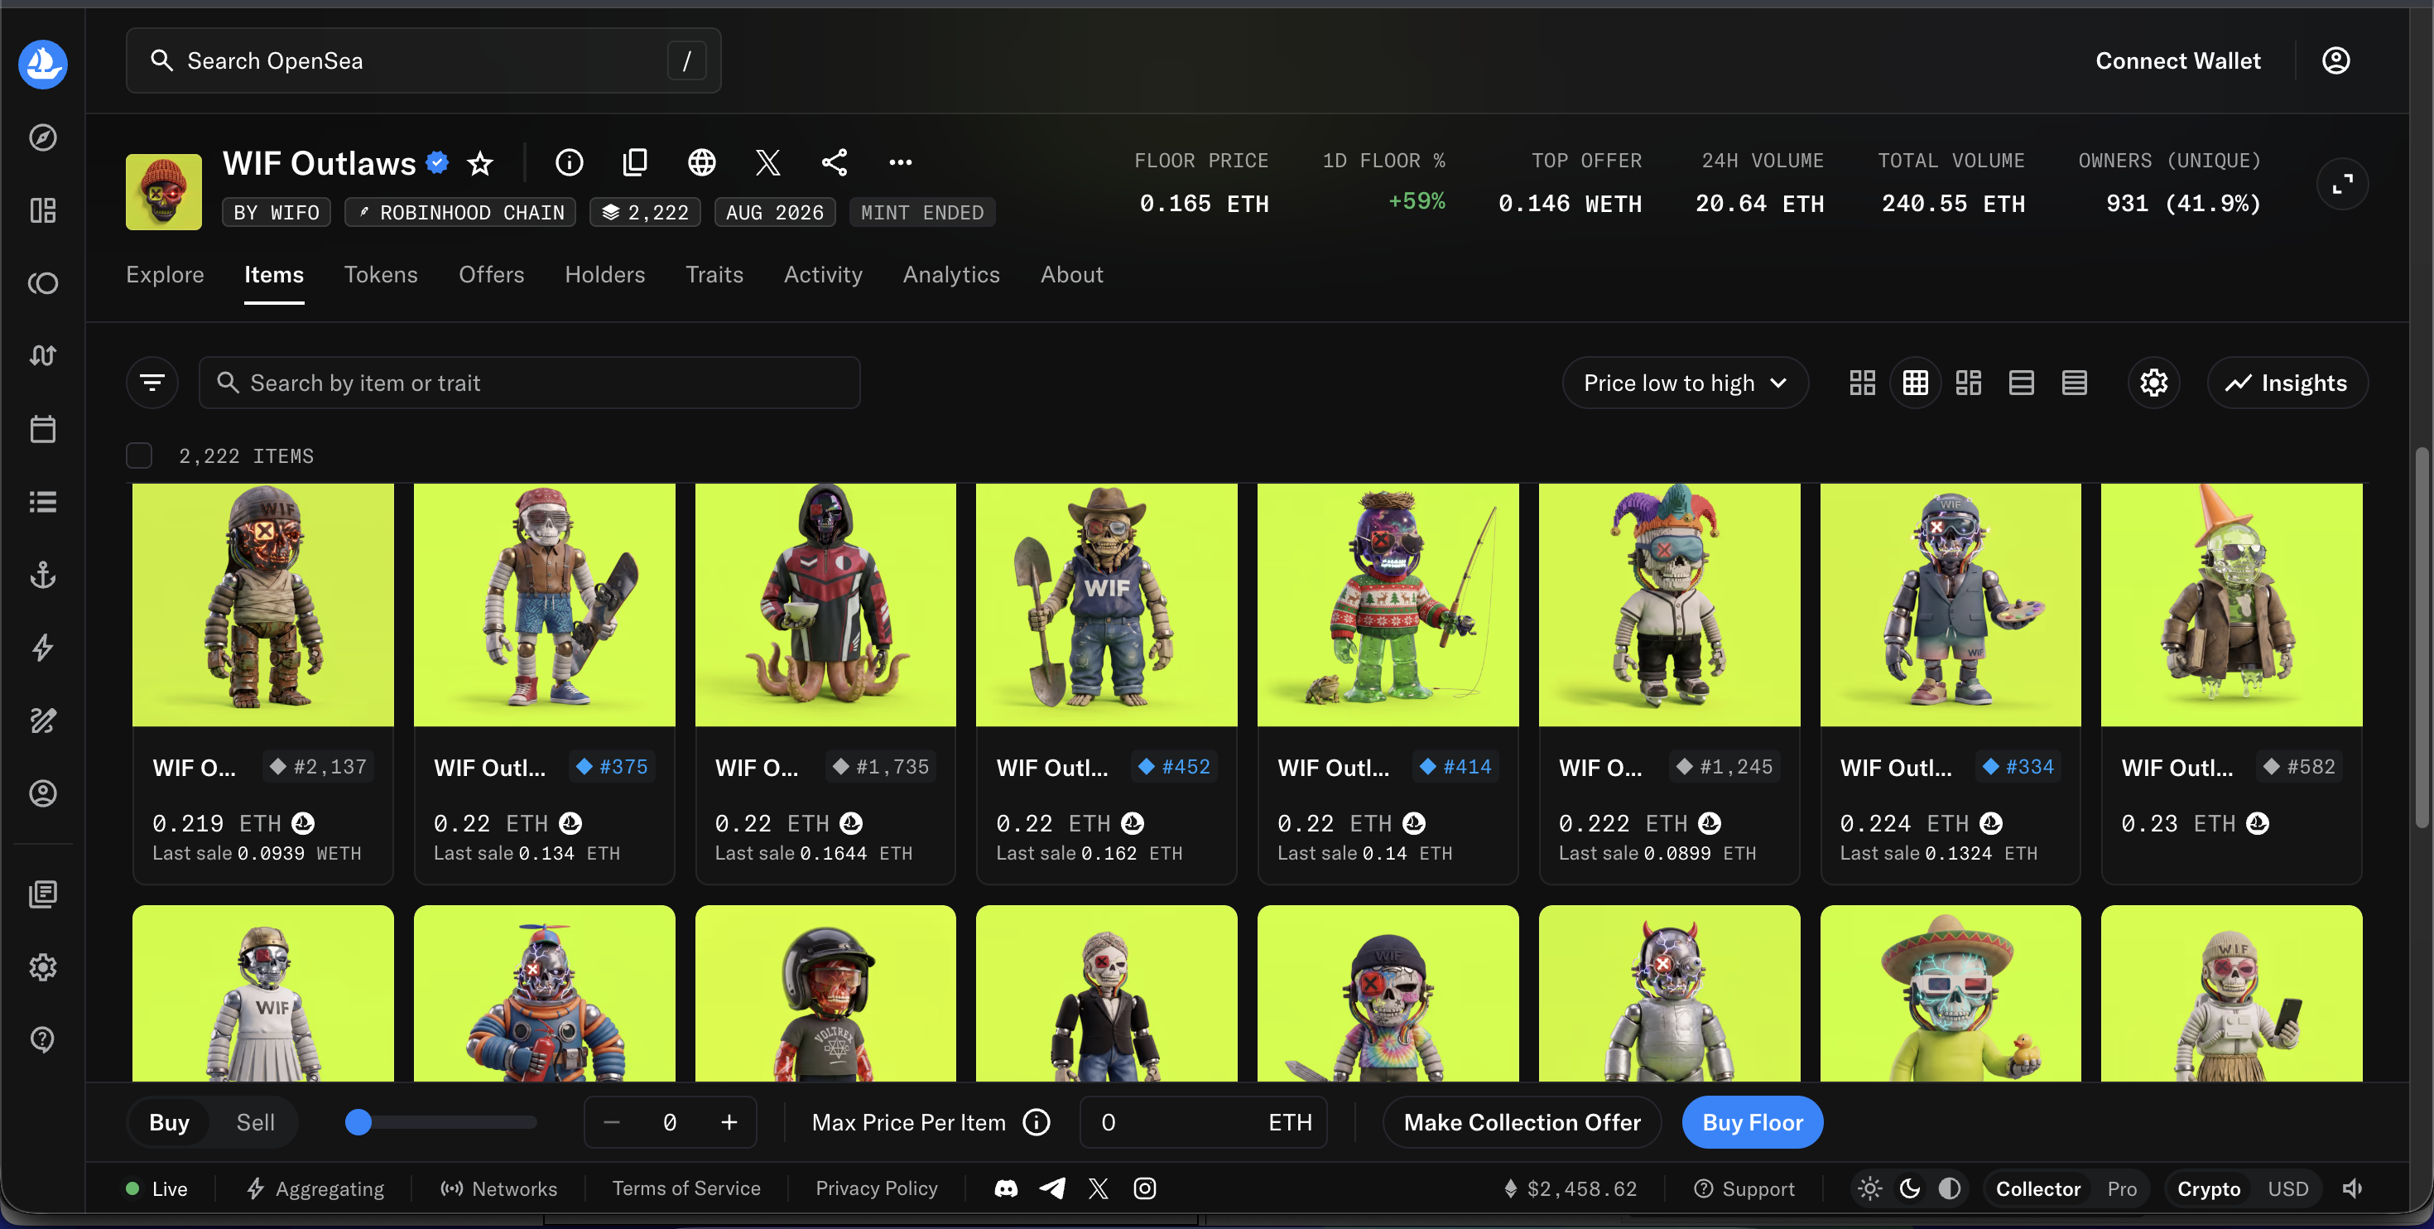Open the Support link in footer
This screenshot has width=2434, height=1229.
click(1744, 1188)
